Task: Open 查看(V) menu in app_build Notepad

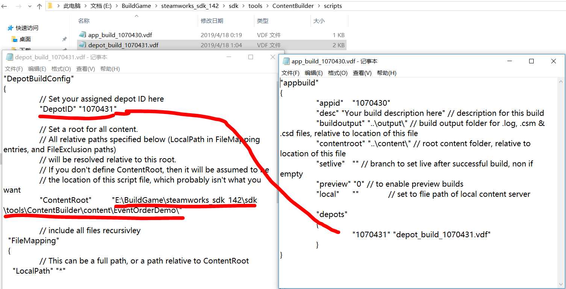Action: coord(362,73)
